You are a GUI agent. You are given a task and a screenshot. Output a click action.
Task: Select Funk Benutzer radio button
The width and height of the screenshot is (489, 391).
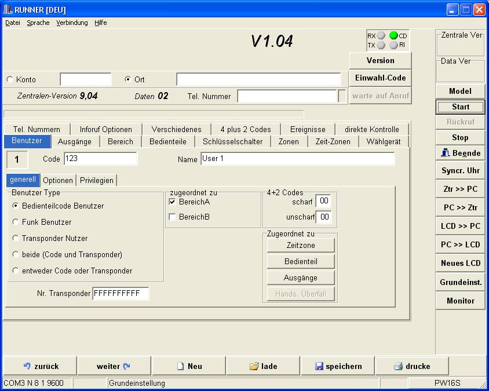[16, 222]
